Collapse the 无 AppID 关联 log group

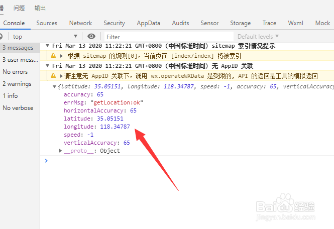click(x=48, y=66)
